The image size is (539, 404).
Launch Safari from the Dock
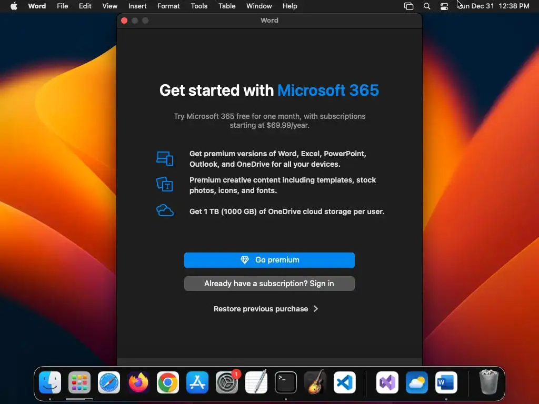point(109,382)
